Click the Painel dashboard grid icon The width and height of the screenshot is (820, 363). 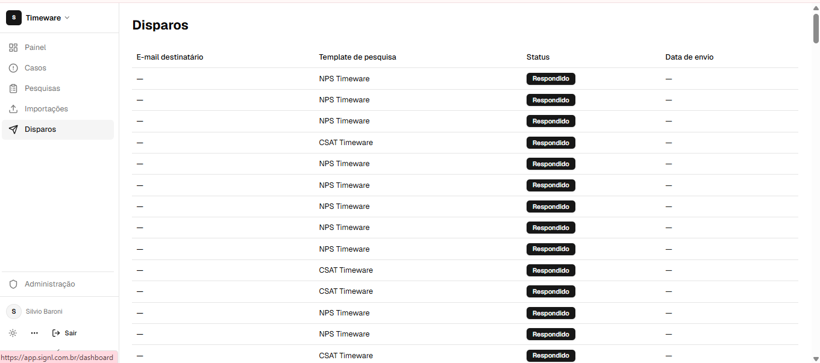tap(13, 48)
